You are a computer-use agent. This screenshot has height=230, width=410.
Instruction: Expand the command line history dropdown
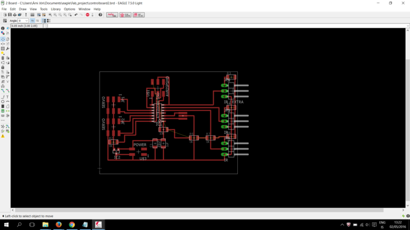click(408, 26)
